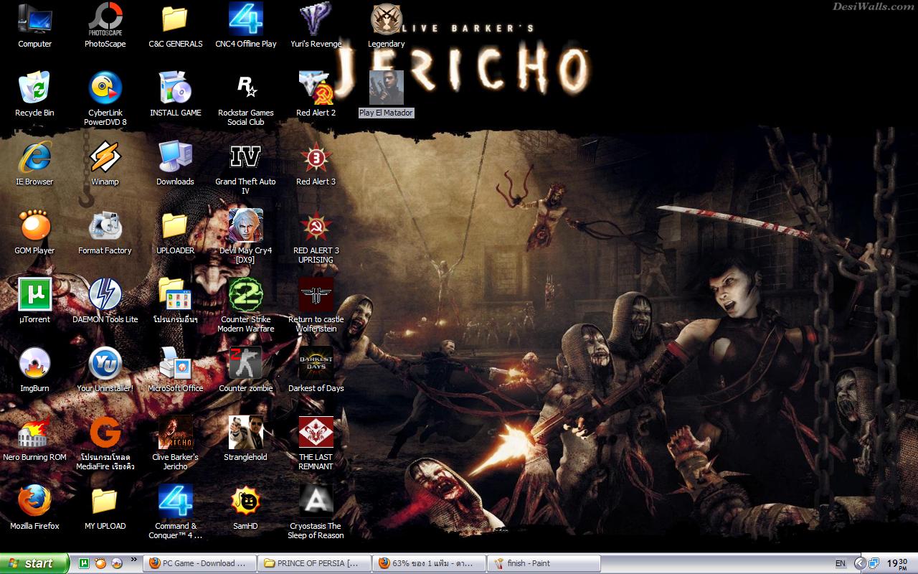Show hidden system tray icons
Screen dimensions: 918x574
860,563
